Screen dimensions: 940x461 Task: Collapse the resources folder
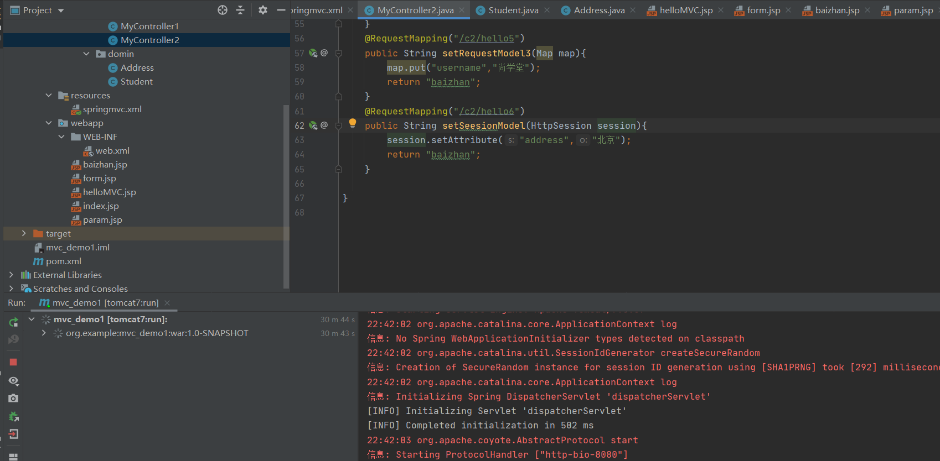click(x=49, y=95)
